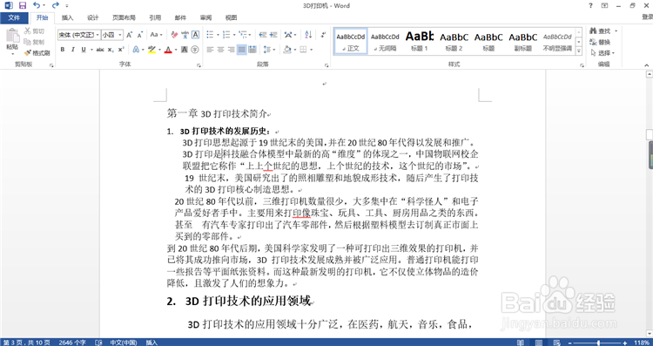Undo the last action
This screenshot has height=346, width=653.
[x=37, y=5]
